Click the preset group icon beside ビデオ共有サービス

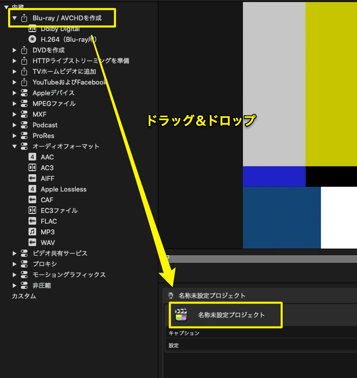tap(24, 253)
